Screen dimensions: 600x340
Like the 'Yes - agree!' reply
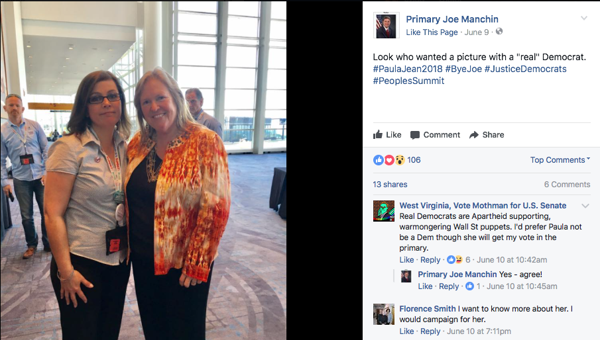[425, 286]
